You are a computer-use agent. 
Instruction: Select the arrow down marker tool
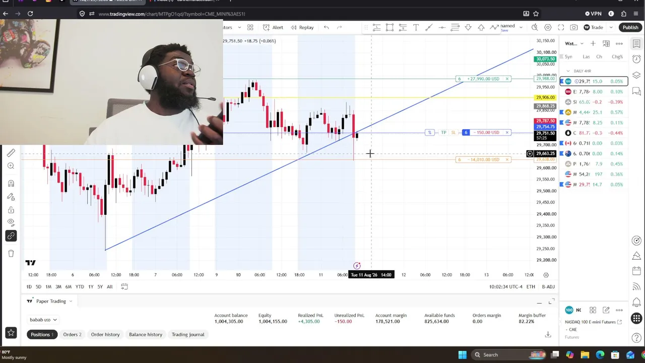[468, 27]
